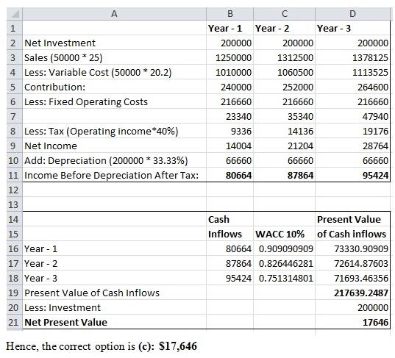The width and height of the screenshot is (395, 358).
Task: Select column A header
Action: tap(114, 13)
